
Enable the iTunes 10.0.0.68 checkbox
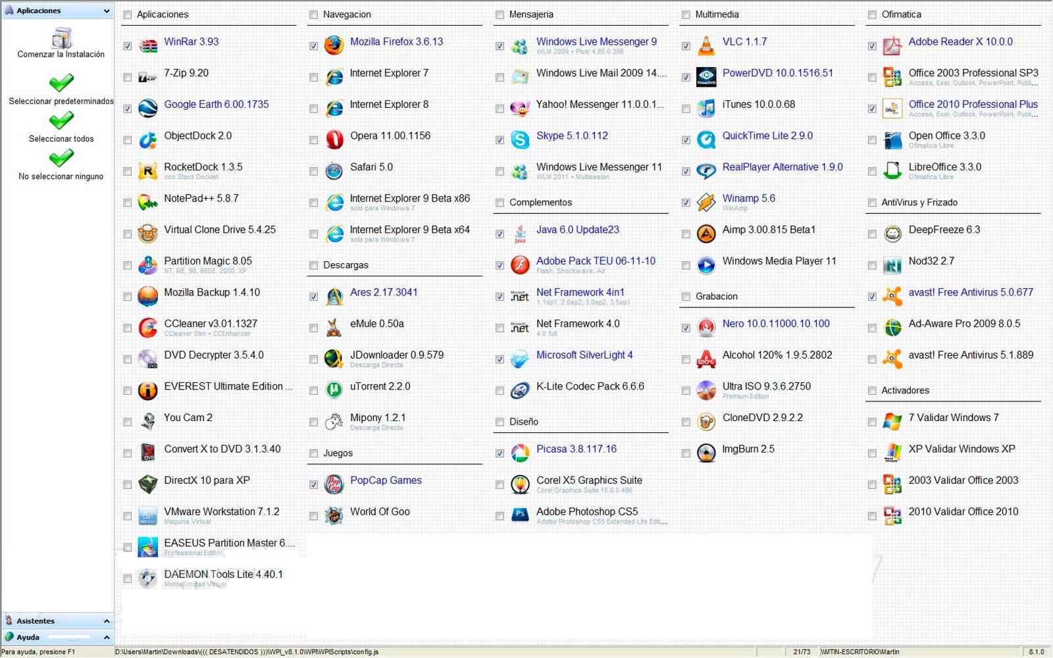(x=686, y=109)
